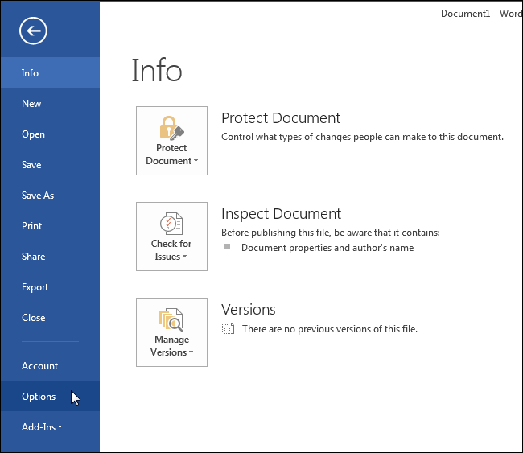Open the Manage Versions button
Viewport: 523px width, 453px height.
[x=171, y=332]
